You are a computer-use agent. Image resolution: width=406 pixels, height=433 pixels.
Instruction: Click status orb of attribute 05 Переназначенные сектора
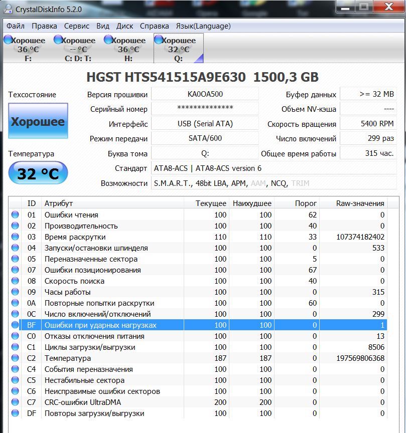[15, 259]
